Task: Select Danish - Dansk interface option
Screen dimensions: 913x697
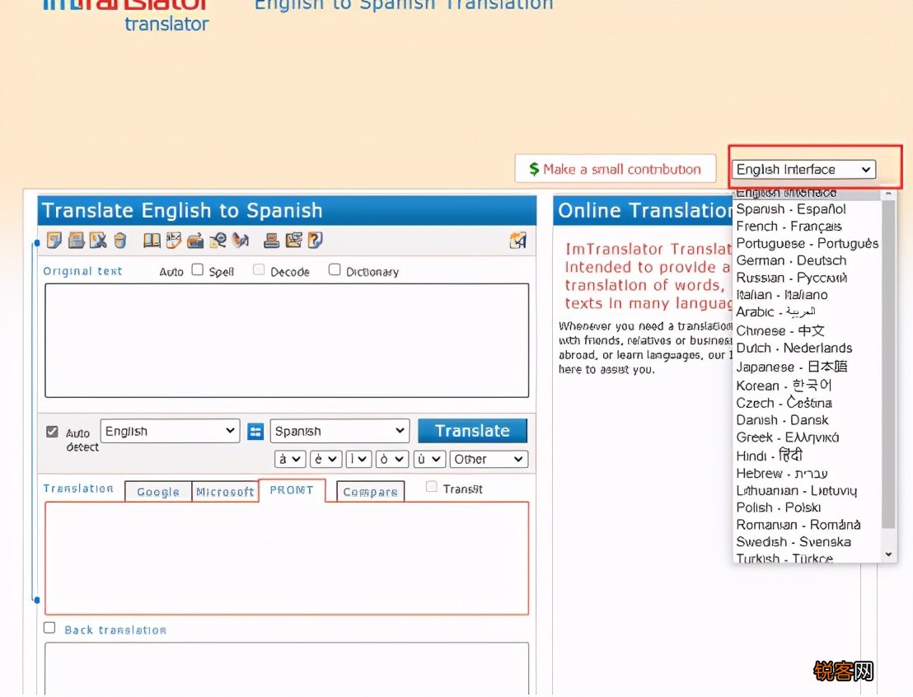Action: pos(807,420)
